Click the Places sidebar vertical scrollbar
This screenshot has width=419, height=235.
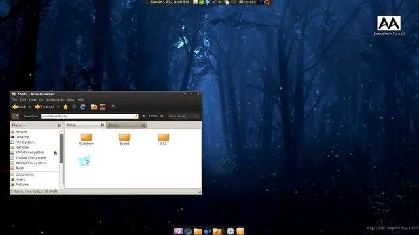(61, 148)
